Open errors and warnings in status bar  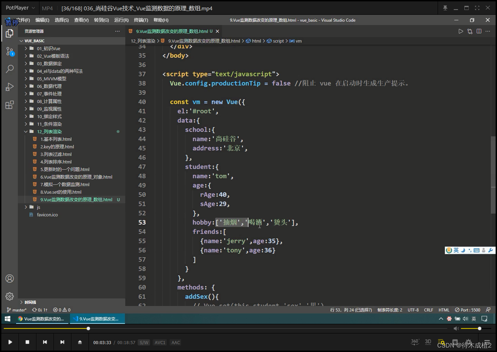(x=62, y=310)
